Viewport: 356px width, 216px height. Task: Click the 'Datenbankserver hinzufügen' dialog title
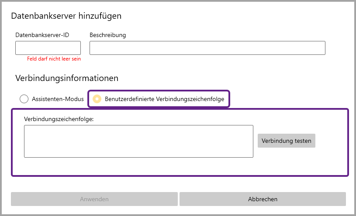pyautogui.click(x=66, y=16)
